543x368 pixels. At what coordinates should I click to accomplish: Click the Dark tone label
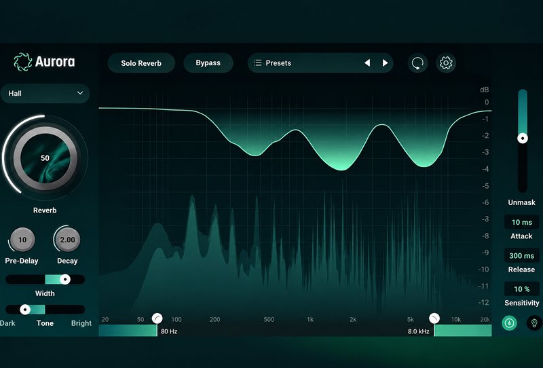(x=7, y=323)
